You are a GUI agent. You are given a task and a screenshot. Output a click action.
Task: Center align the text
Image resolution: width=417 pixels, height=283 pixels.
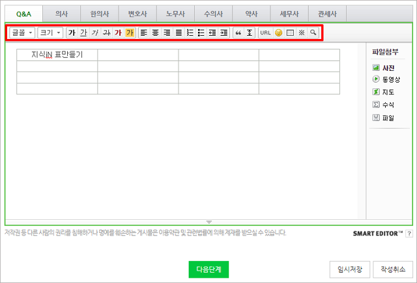(156, 33)
